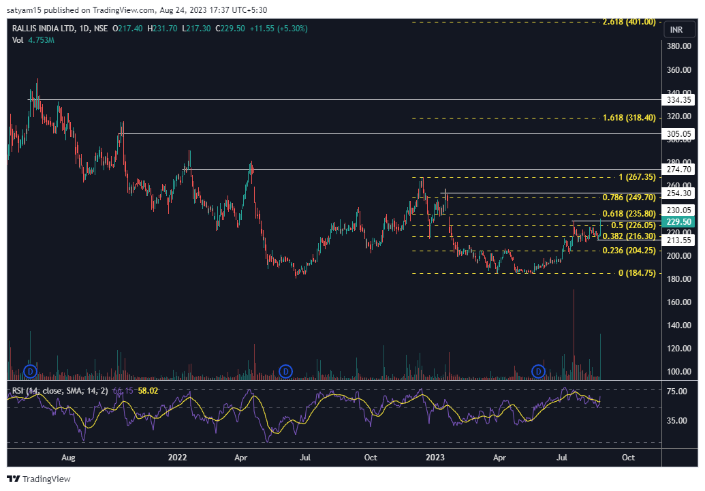Select the 0.236 (204.25) Fibonacci label
This screenshot has width=705, height=491.
click(x=629, y=251)
